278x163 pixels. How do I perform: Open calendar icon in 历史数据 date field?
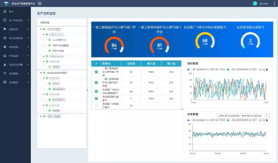pyautogui.click(x=266, y=116)
